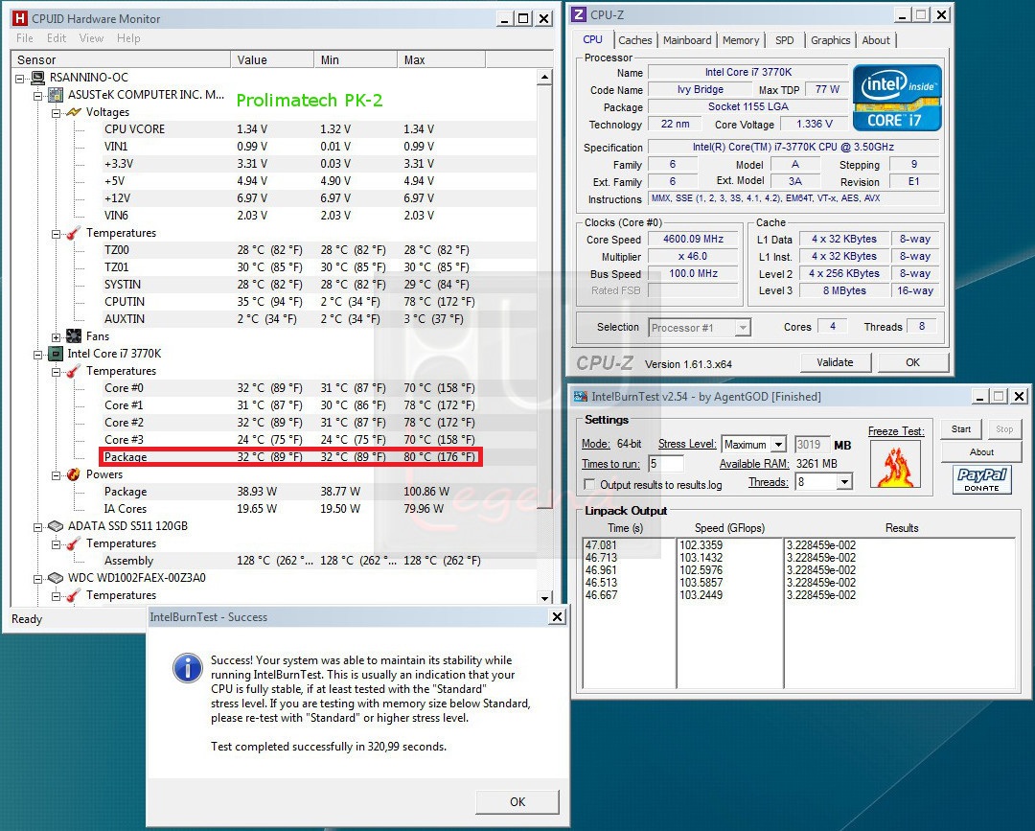Switch to the SPD tab in CPU-Z

click(785, 40)
